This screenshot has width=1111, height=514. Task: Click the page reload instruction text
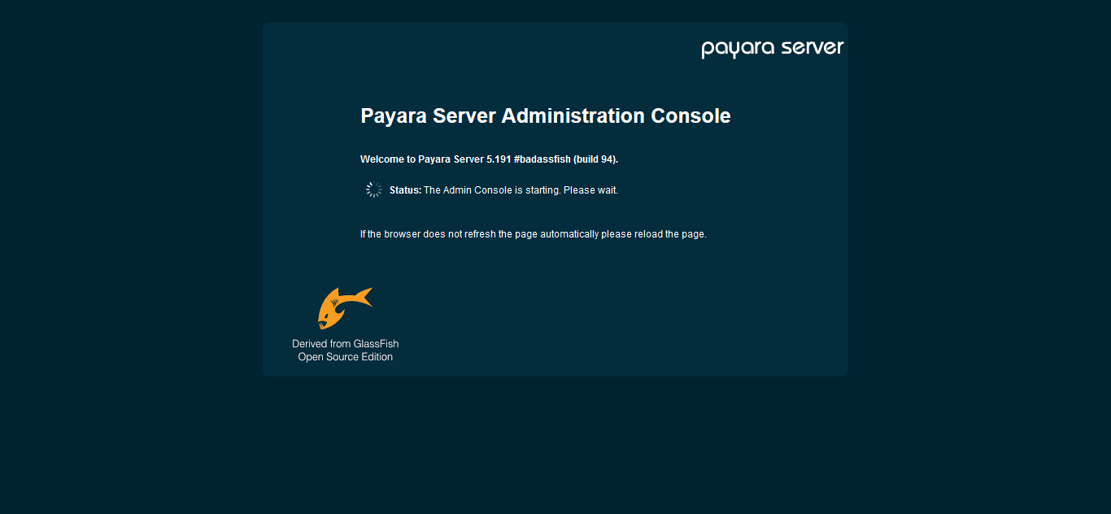[533, 233]
